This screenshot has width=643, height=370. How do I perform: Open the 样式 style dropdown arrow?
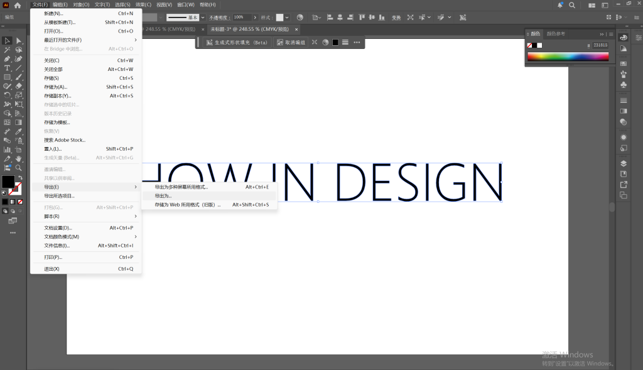[286, 18]
